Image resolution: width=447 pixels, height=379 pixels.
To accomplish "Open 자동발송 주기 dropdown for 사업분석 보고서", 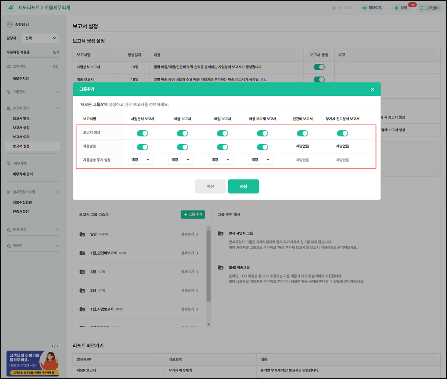I will 141,160.
